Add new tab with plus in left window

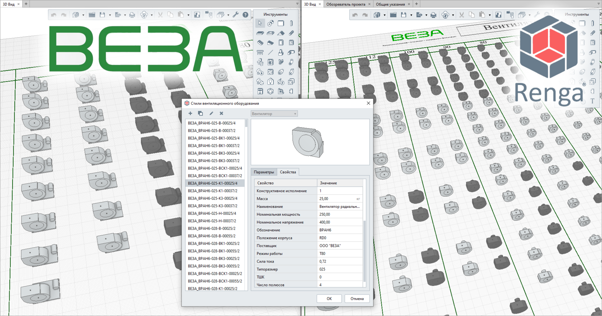[26, 4]
